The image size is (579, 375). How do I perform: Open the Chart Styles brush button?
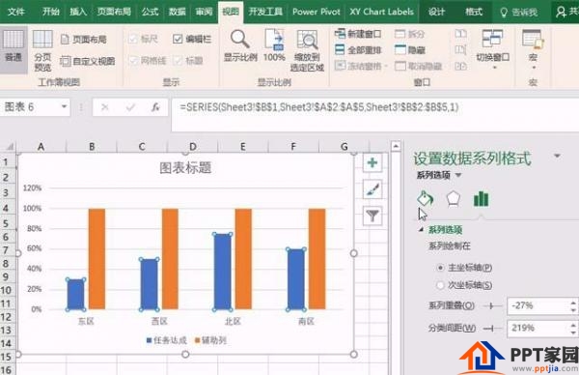(372, 189)
